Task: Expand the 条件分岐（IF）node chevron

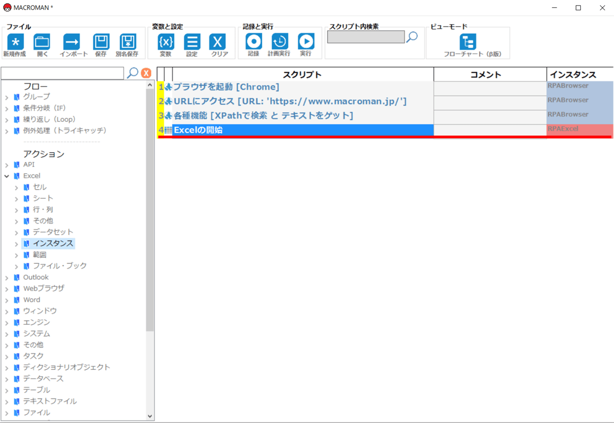Action: pos(7,108)
